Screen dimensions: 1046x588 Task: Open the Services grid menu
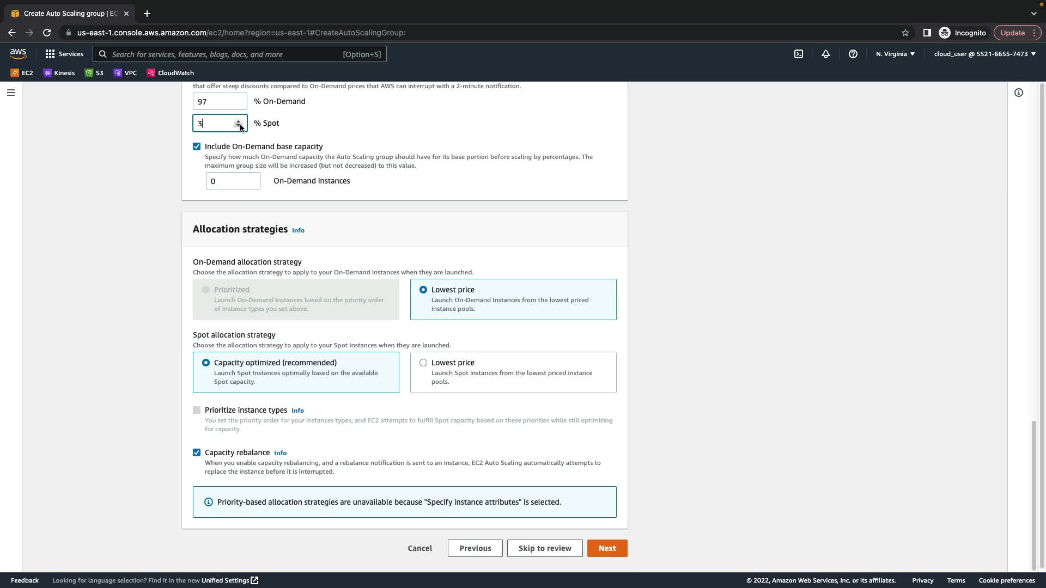pos(64,54)
